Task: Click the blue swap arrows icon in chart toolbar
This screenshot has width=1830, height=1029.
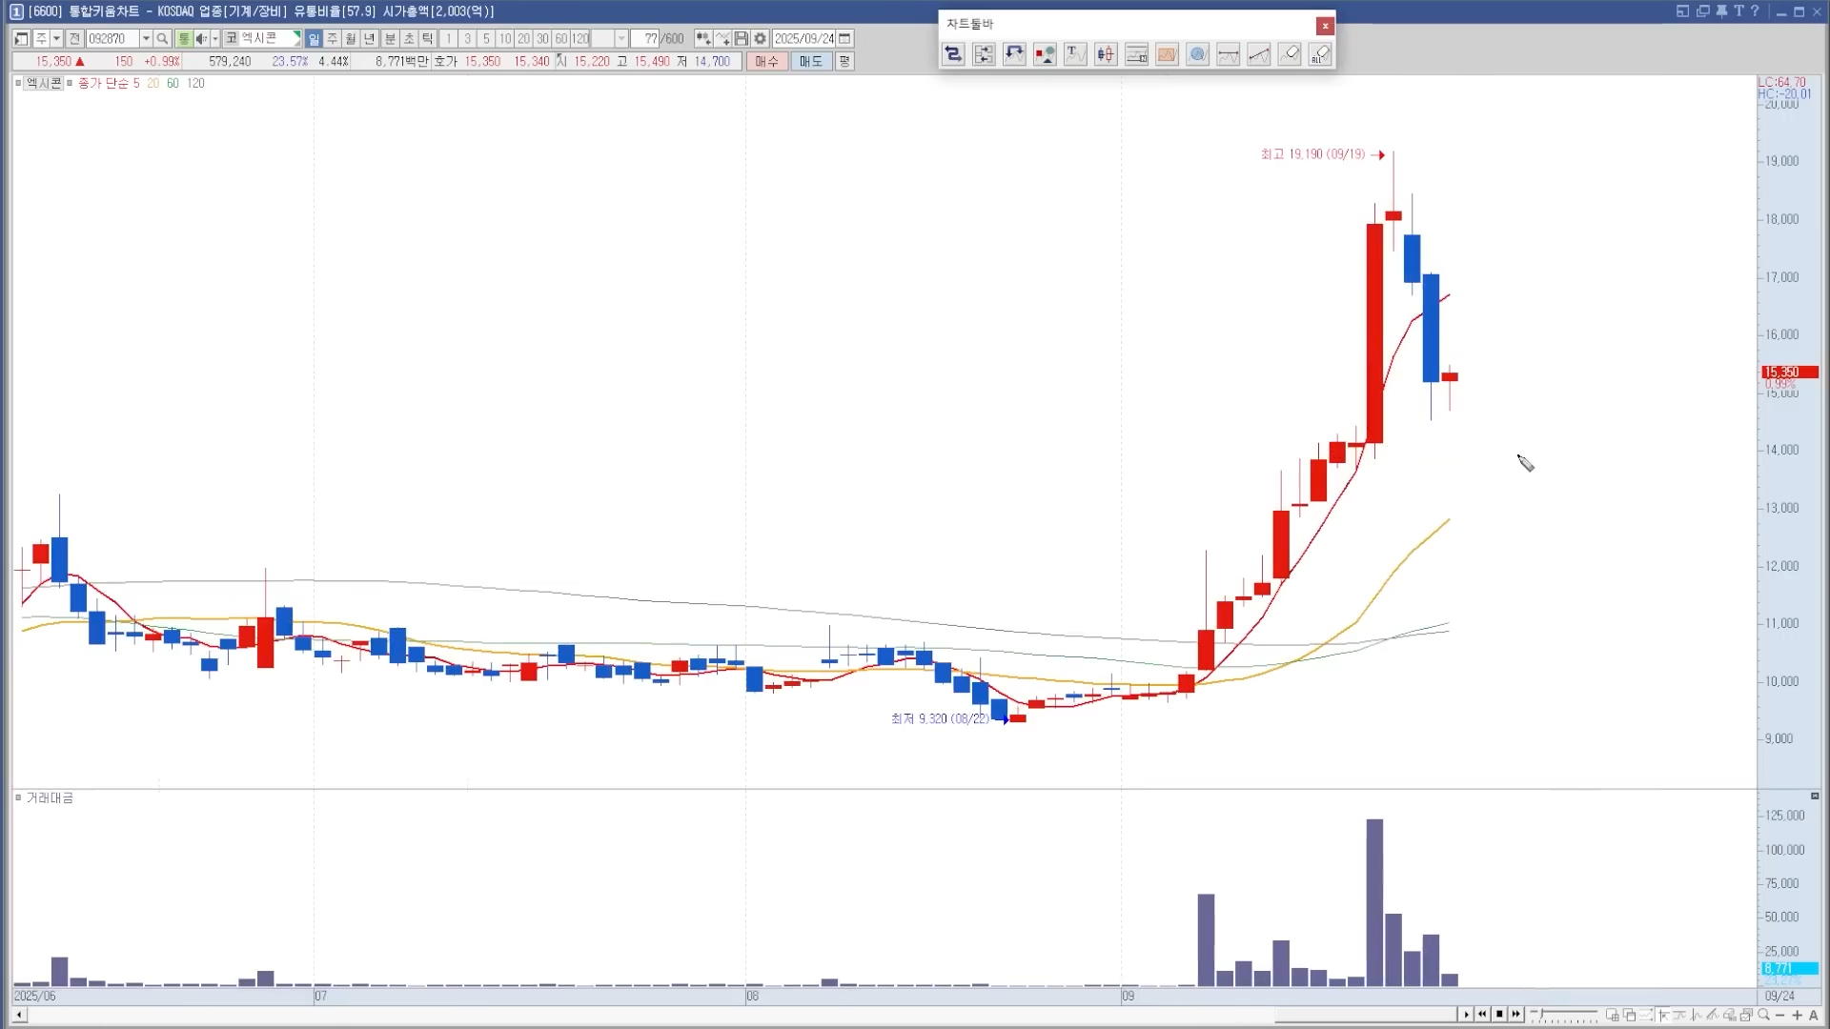Action: click(953, 54)
